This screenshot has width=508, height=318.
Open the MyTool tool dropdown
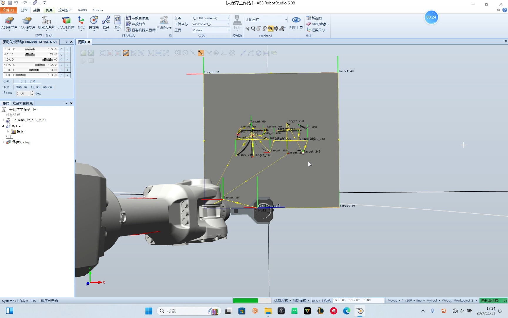pos(210,30)
